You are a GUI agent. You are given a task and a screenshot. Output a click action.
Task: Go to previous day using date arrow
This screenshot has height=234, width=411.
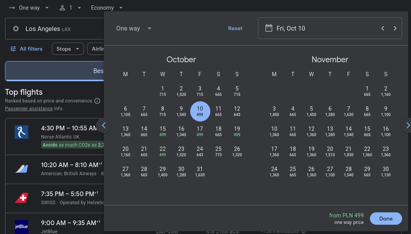pos(383,28)
